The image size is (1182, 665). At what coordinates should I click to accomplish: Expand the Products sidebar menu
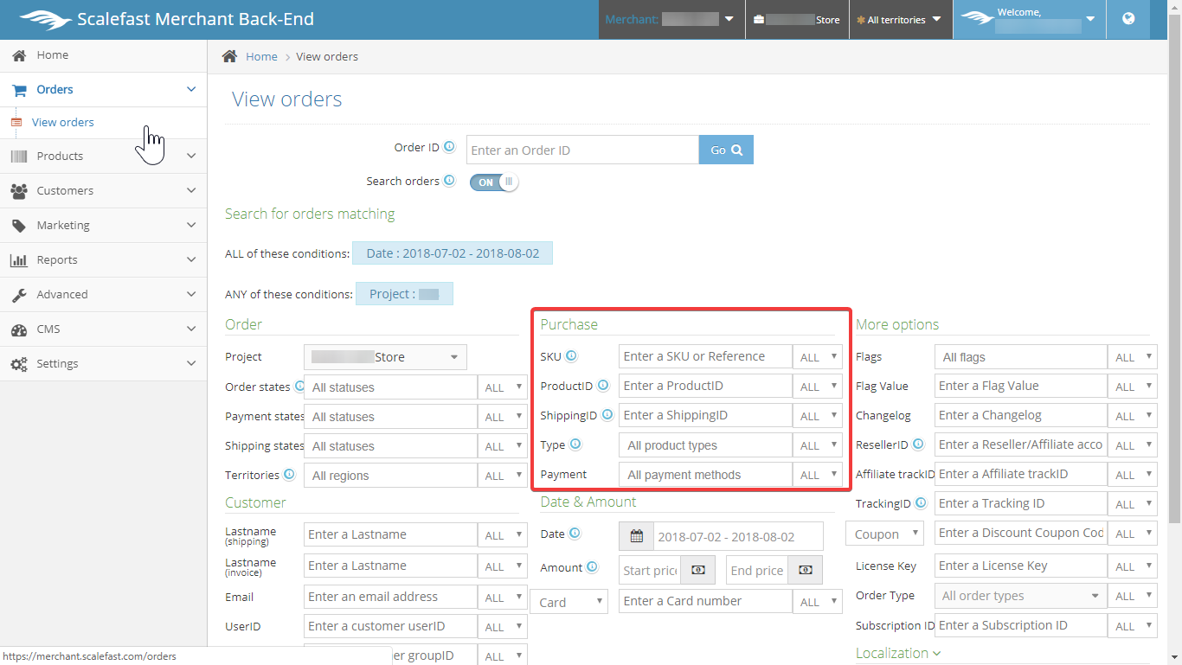click(x=103, y=156)
